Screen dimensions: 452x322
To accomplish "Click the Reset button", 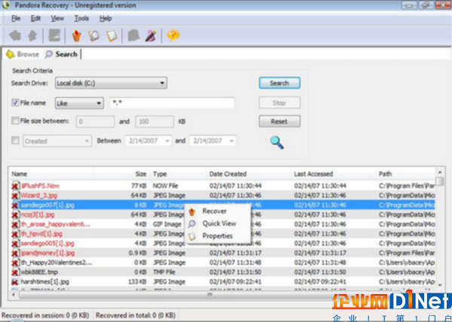I will (279, 121).
